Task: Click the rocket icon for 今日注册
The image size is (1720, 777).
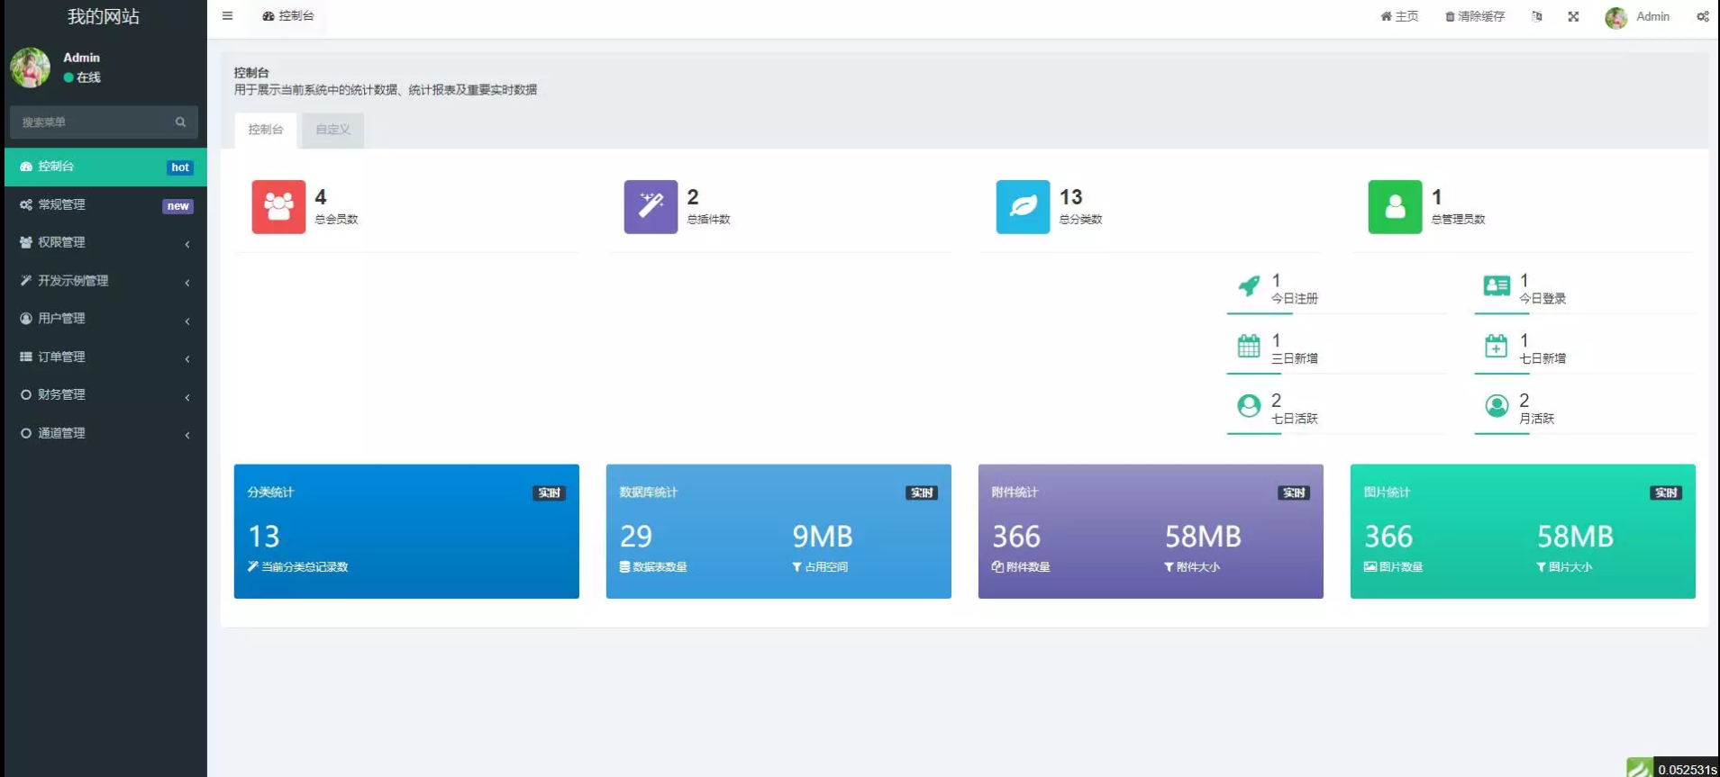Action: tap(1249, 286)
